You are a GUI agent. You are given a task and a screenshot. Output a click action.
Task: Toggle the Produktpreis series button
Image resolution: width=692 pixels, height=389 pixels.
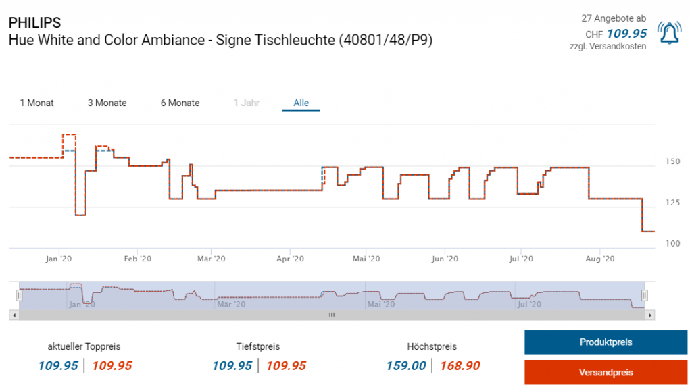(x=605, y=342)
